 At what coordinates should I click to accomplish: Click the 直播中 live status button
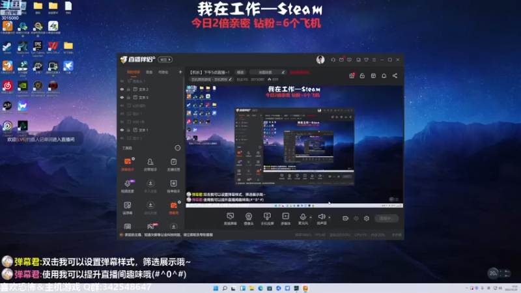(387, 218)
